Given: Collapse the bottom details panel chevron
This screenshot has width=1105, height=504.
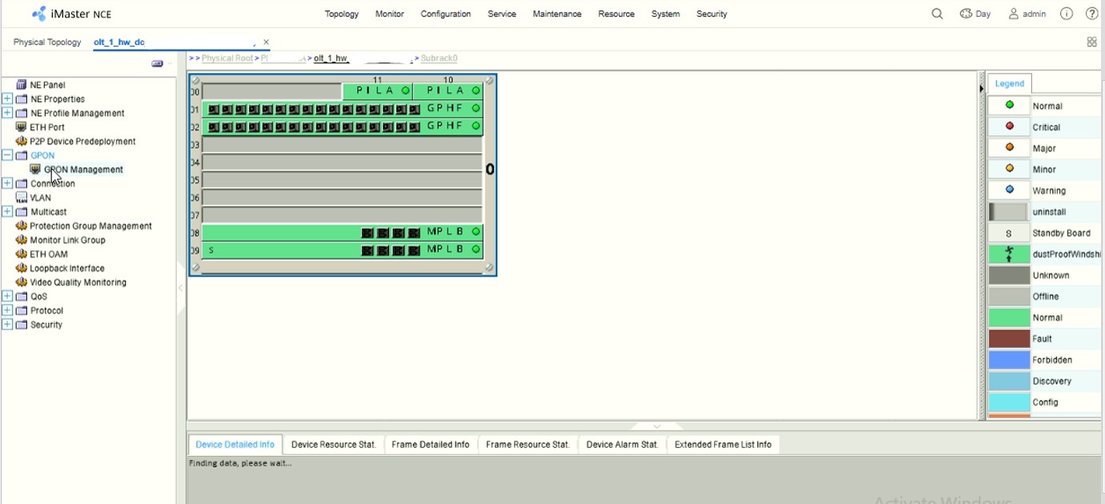Looking at the screenshot, I should pyautogui.click(x=657, y=425).
